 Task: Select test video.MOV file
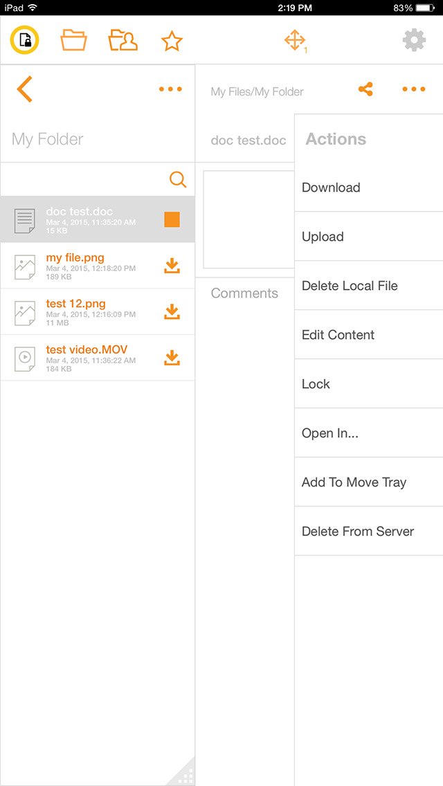tap(87, 358)
